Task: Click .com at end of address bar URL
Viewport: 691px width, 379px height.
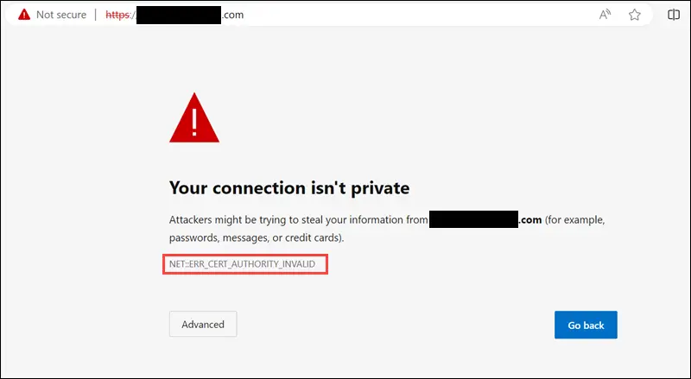Action: tap(232, 15)
